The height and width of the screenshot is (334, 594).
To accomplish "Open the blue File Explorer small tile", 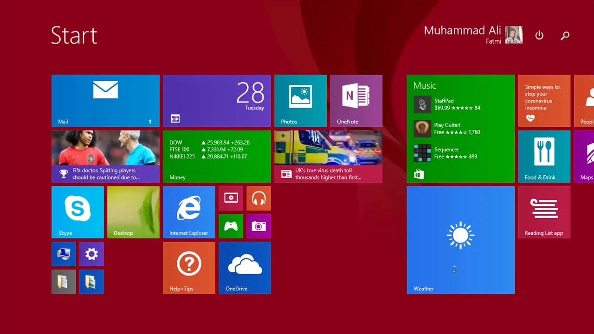I will click(91, 282).
